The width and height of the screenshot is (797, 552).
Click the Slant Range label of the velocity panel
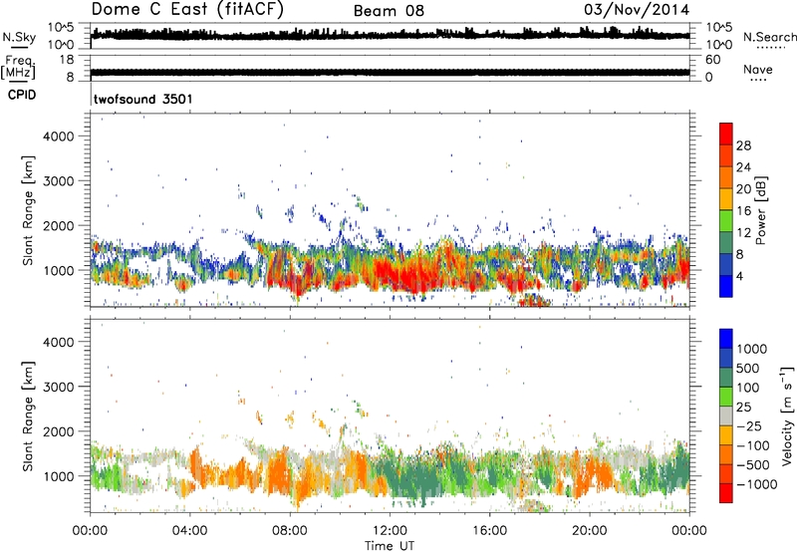pyautogui.click(x=28, y=416)
